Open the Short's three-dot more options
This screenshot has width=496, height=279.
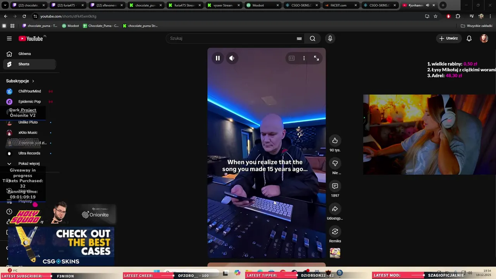[304, 58]
